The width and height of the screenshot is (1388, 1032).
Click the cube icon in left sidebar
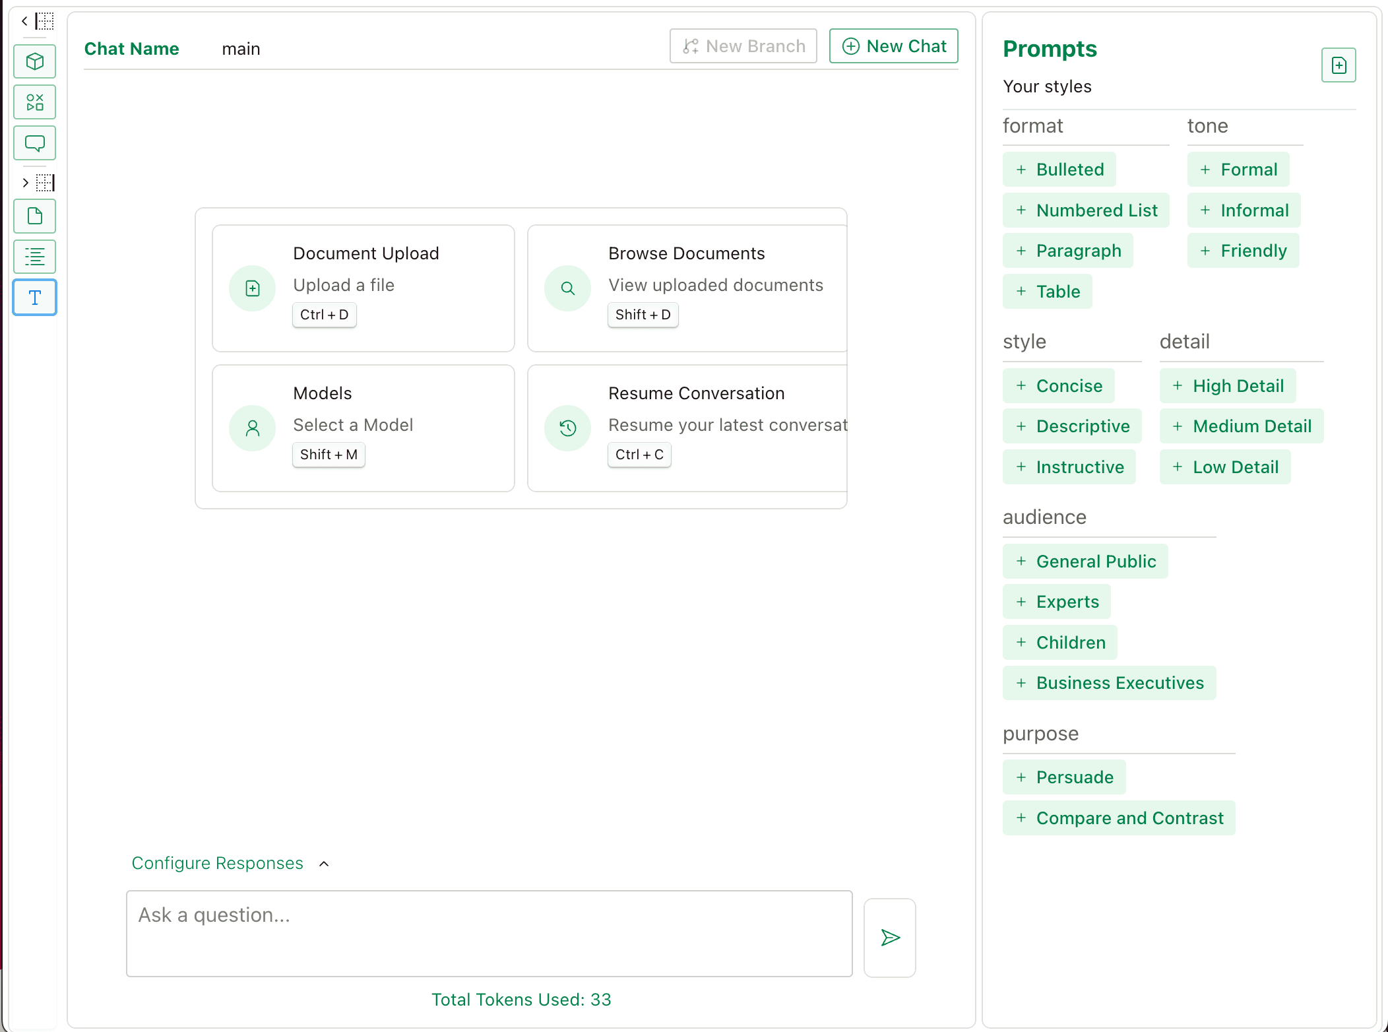click(x=35, y=61)
